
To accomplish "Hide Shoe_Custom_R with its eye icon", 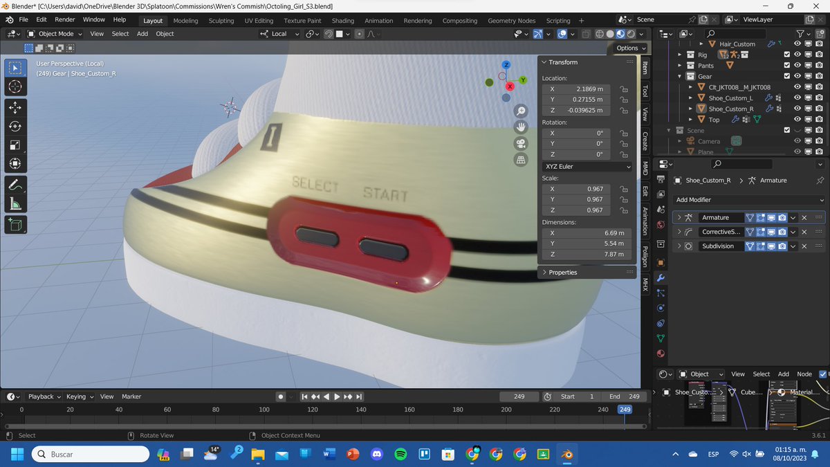I will tap(797, 109).
